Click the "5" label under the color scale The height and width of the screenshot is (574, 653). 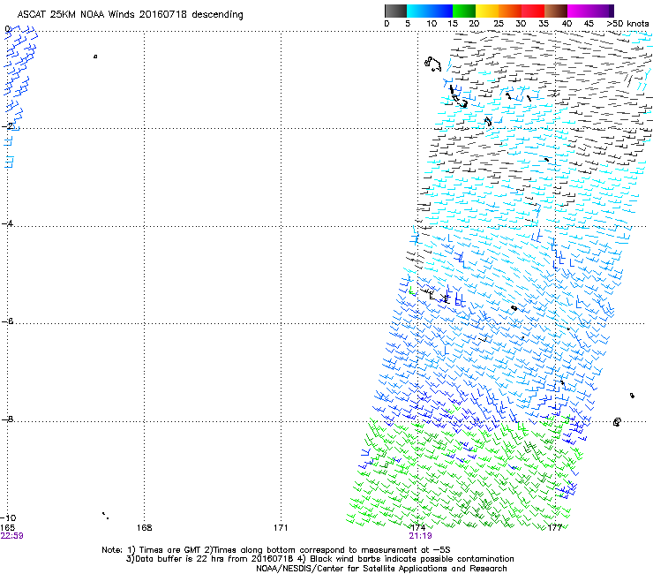(408, 24)
